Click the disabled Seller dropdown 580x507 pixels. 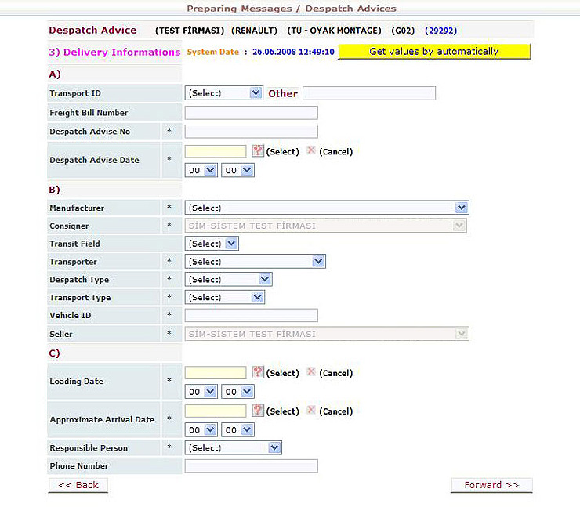click(327, 334)
